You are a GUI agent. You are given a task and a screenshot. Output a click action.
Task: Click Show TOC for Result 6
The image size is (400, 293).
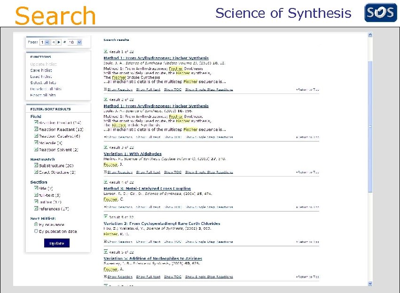[x=173, y=277]
